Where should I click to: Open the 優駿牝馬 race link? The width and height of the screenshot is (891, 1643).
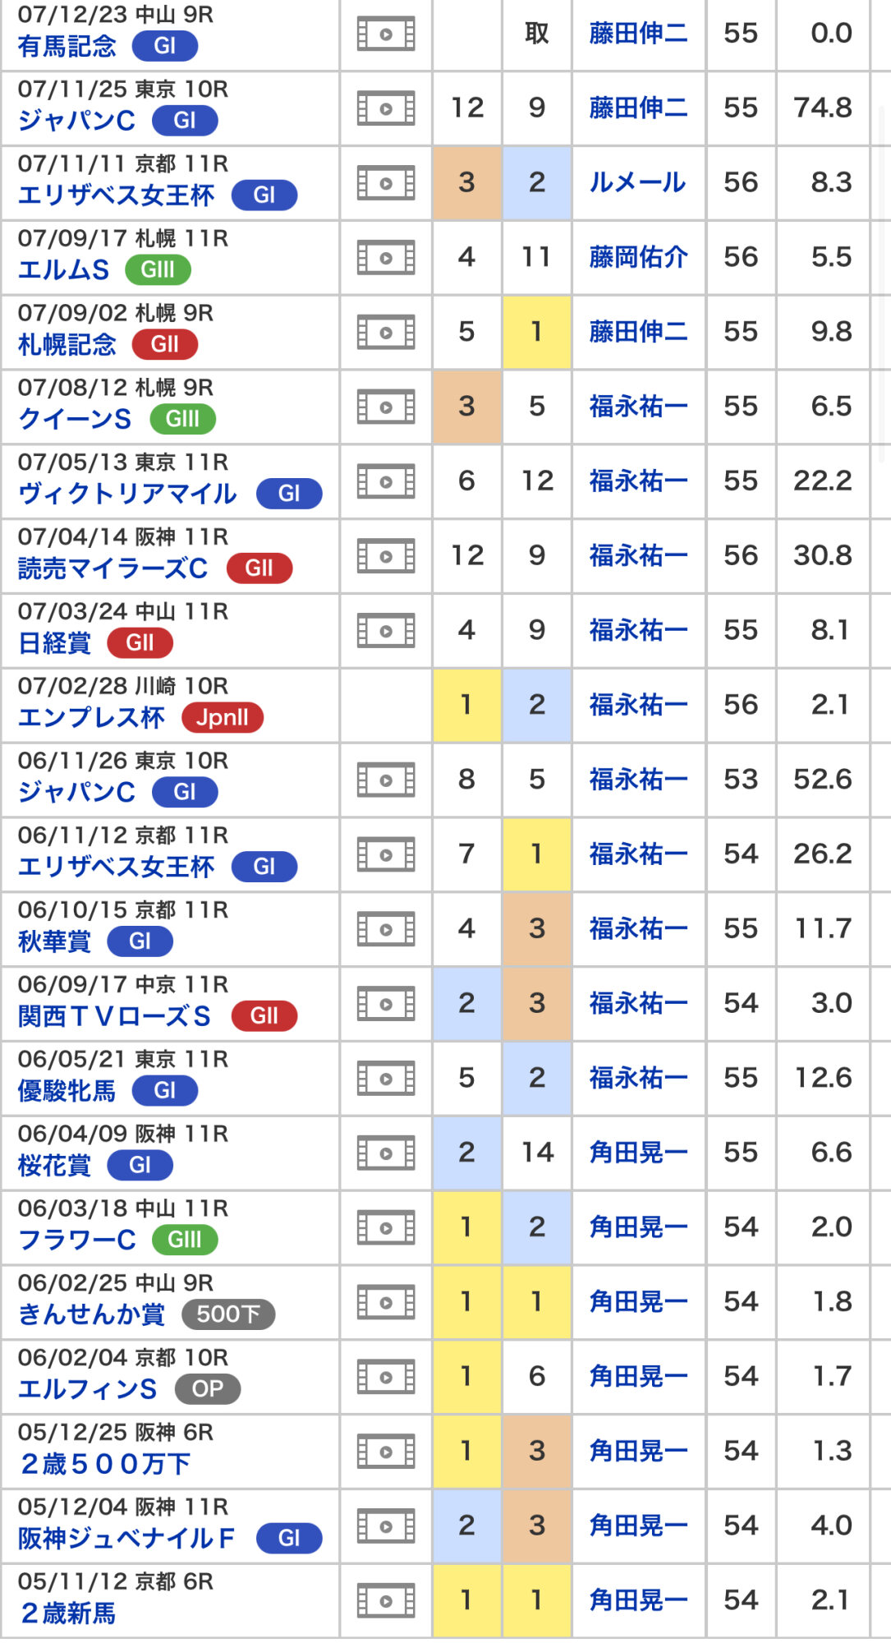click(x=67, y=1091)
